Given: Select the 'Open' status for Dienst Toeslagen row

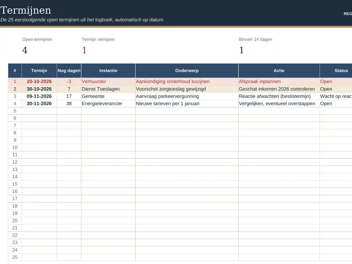Looking at the screenshot, I should click(336, 89).
